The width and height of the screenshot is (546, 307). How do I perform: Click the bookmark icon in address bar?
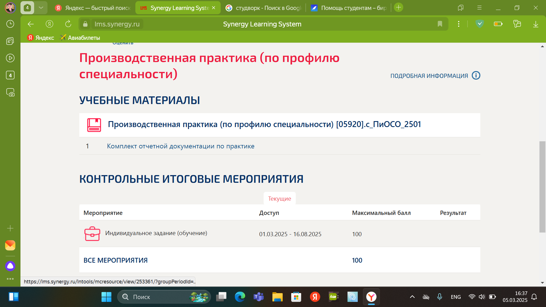[440, 24]
